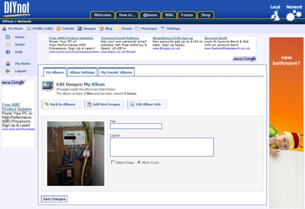Switch to the Album Settings tab
The width and height of the screenshot is (305, 209).
tap(82, 72)
